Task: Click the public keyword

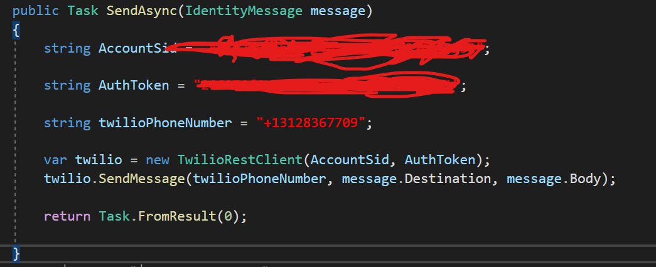Action: tap(36, 11)
